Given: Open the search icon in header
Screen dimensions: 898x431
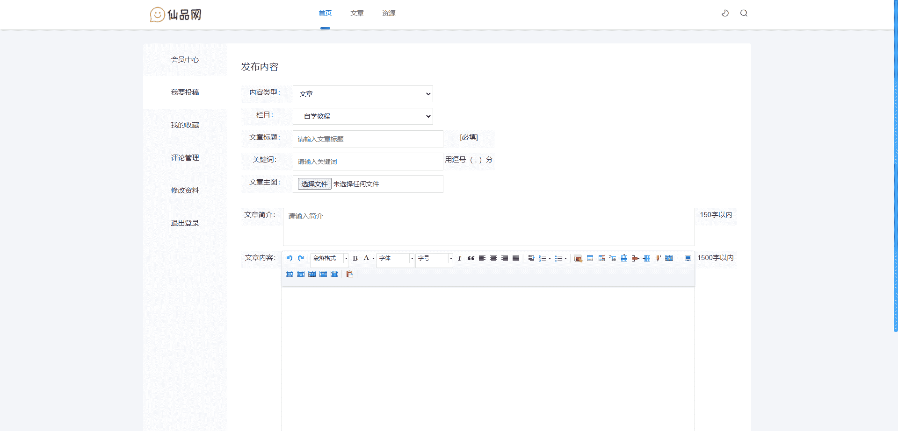Looking at the screenshot, I should coord(744,13).
